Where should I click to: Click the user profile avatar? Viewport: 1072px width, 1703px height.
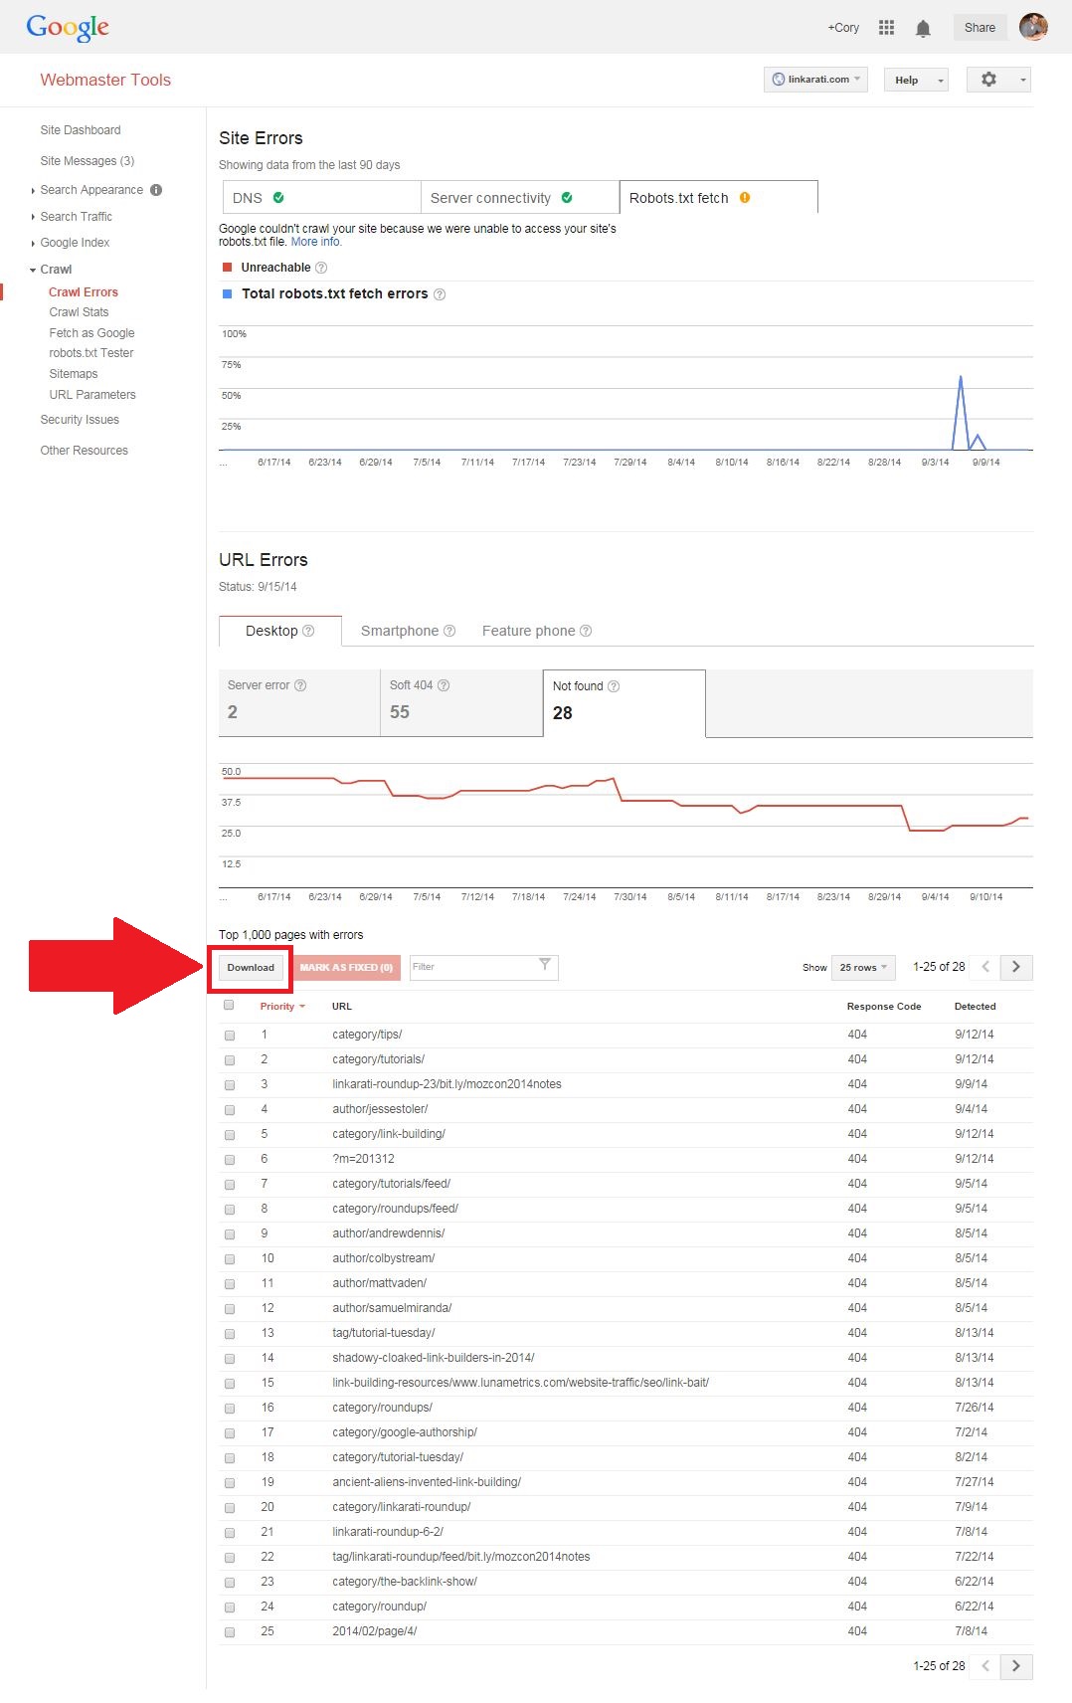click(1033, 27)
